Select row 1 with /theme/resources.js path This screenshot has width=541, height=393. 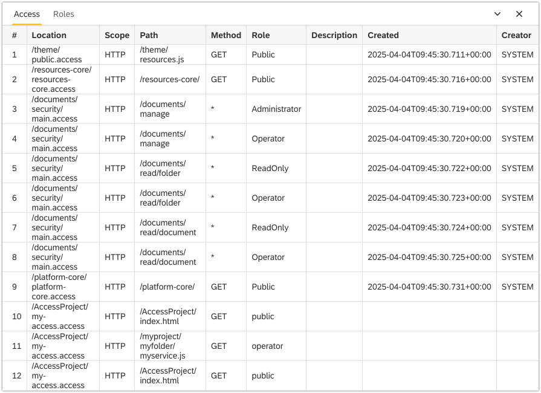(270, 54)
